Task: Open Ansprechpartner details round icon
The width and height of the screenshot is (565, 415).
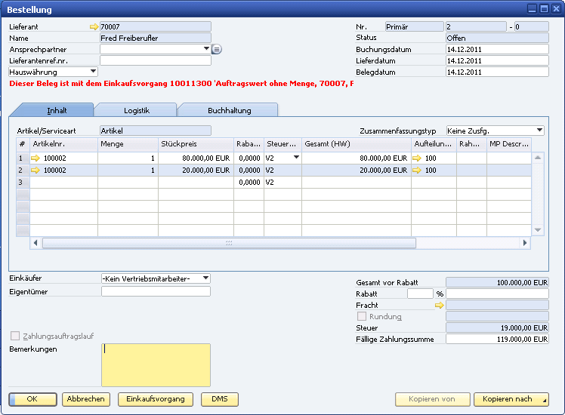Action: pyautogui.click(x=216, y=49)
